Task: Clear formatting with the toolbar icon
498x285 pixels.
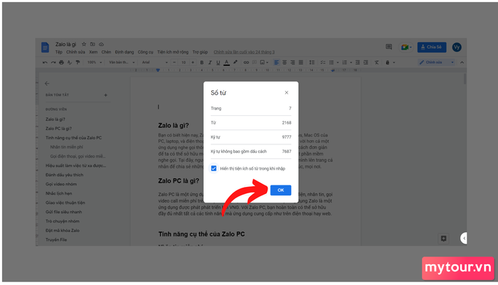Action: tap(376, 63)
